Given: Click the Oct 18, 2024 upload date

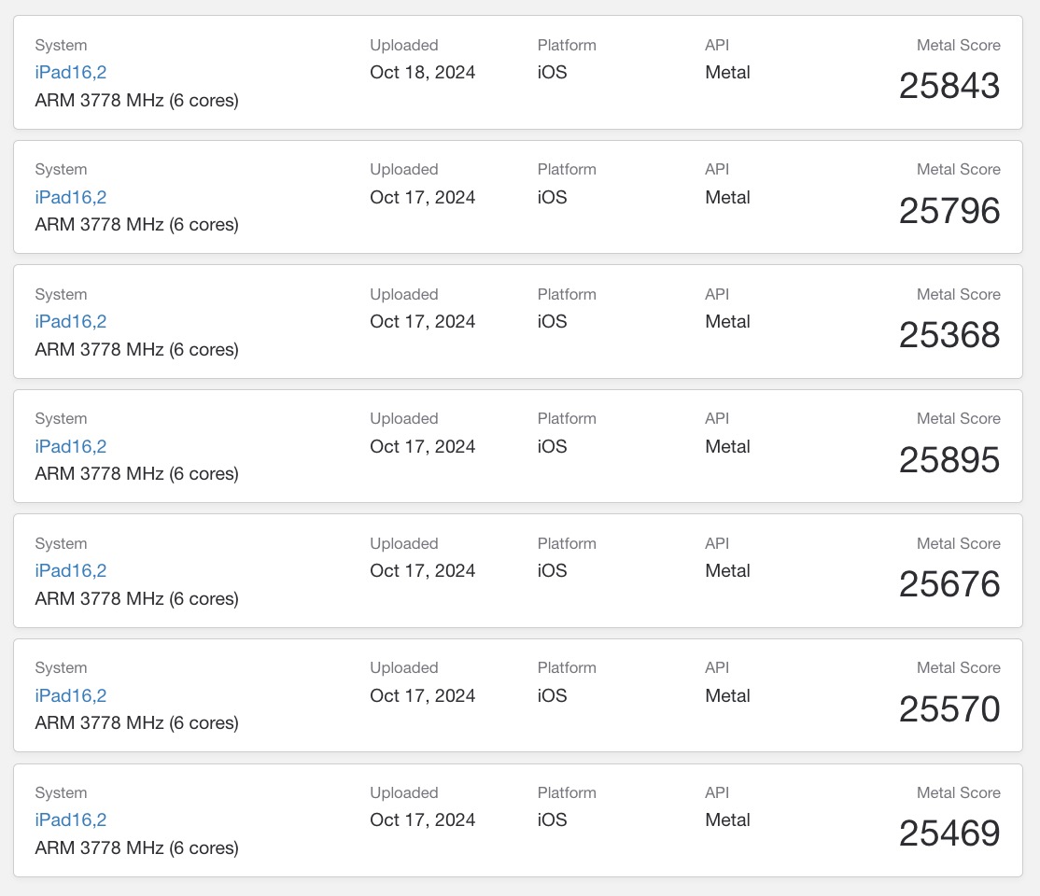Looking at the screenshot, I should pyautogui.click(x=422, y=73).
